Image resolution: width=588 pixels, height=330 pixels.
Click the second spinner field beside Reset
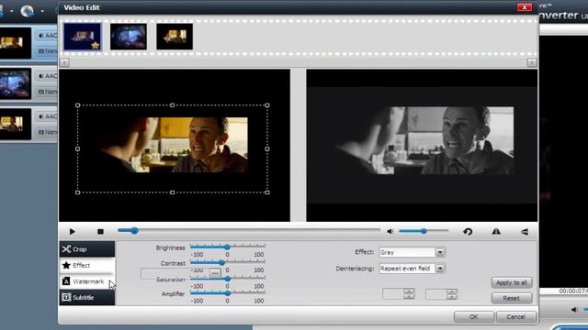tap(441, 293)
